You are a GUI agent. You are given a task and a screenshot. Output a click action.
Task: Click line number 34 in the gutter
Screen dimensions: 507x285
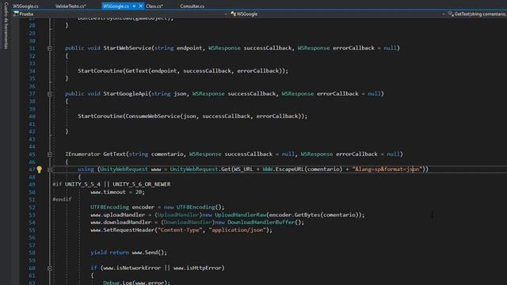pyautogui.click(x=32, y=71)
